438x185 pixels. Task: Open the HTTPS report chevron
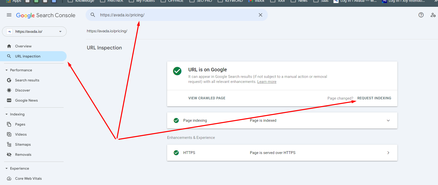tap(388, 153)
